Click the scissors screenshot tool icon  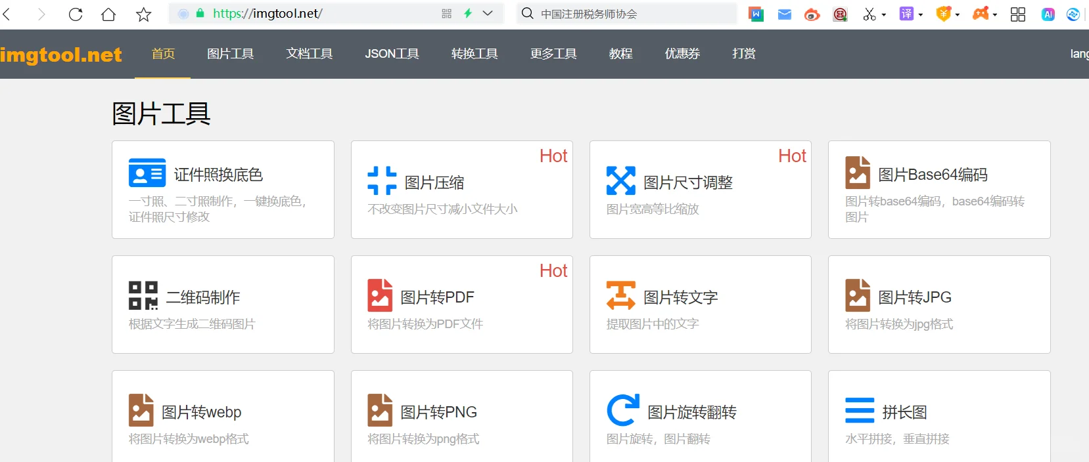[869, 14]
